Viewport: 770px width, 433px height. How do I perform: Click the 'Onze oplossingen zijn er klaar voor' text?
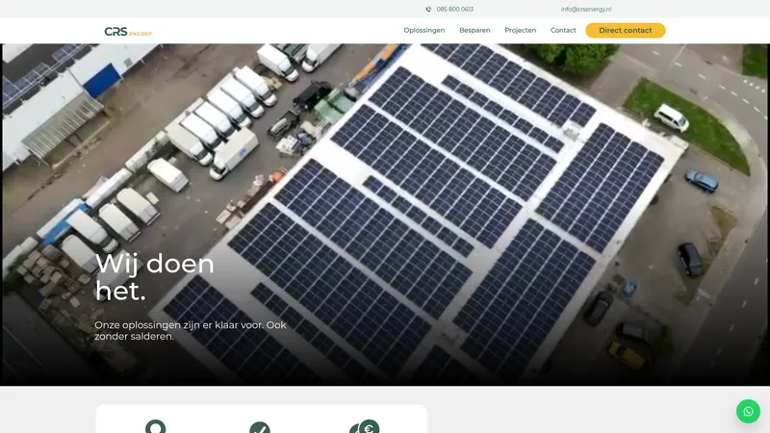point(190,330)
